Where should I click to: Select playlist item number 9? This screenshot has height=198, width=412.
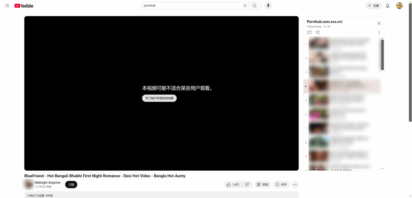(x=342, y=157)
